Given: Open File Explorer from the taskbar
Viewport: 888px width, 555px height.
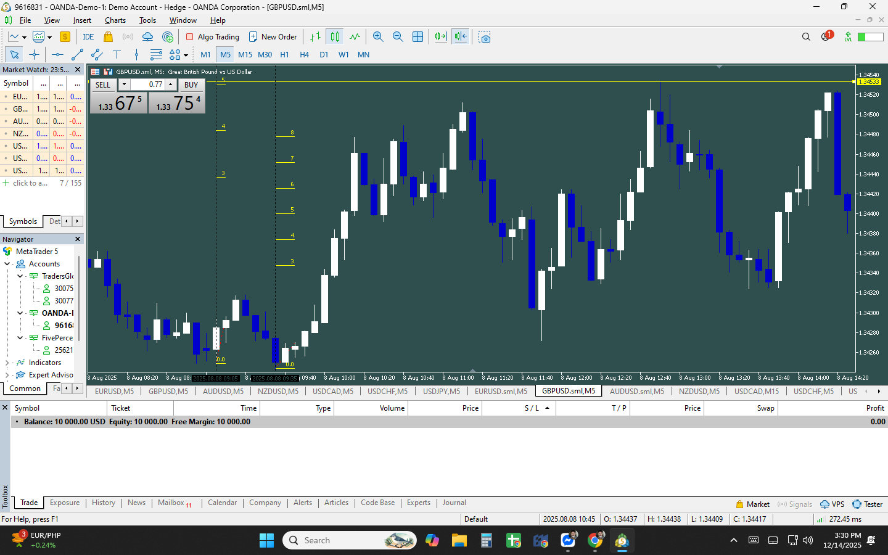Looking at the screenshot, I should click(459, 541).
